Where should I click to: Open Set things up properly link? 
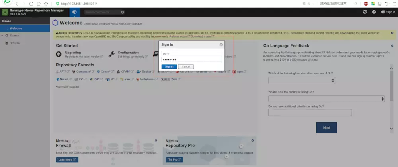[x=133, y=57]
